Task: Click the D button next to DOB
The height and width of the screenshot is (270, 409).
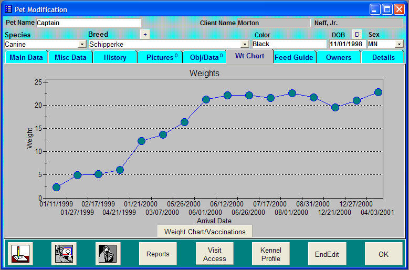Action: tap(356, 35)
